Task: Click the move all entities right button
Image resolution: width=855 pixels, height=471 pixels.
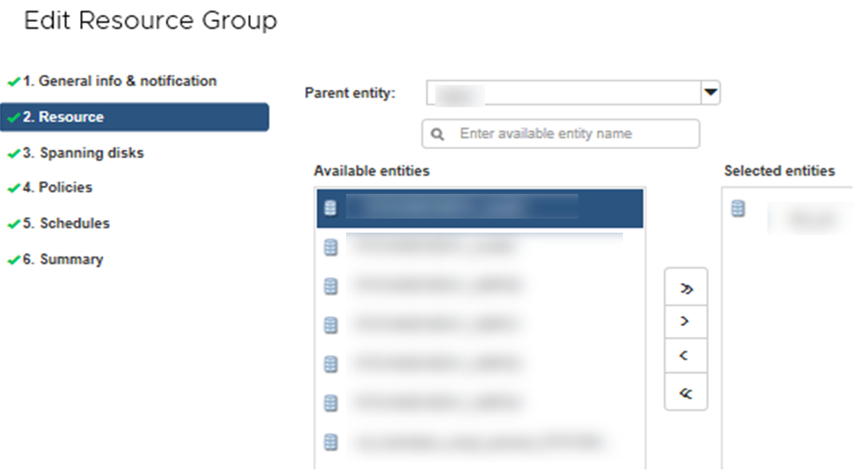Action: pos(686,289)
